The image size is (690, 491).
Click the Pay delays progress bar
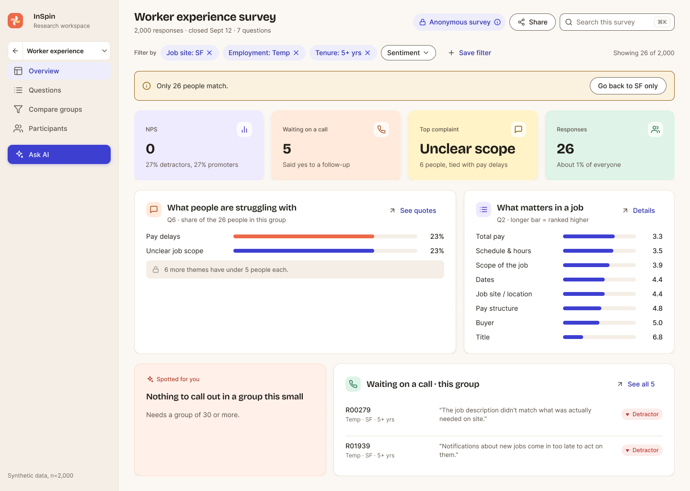tap(325, 236)
